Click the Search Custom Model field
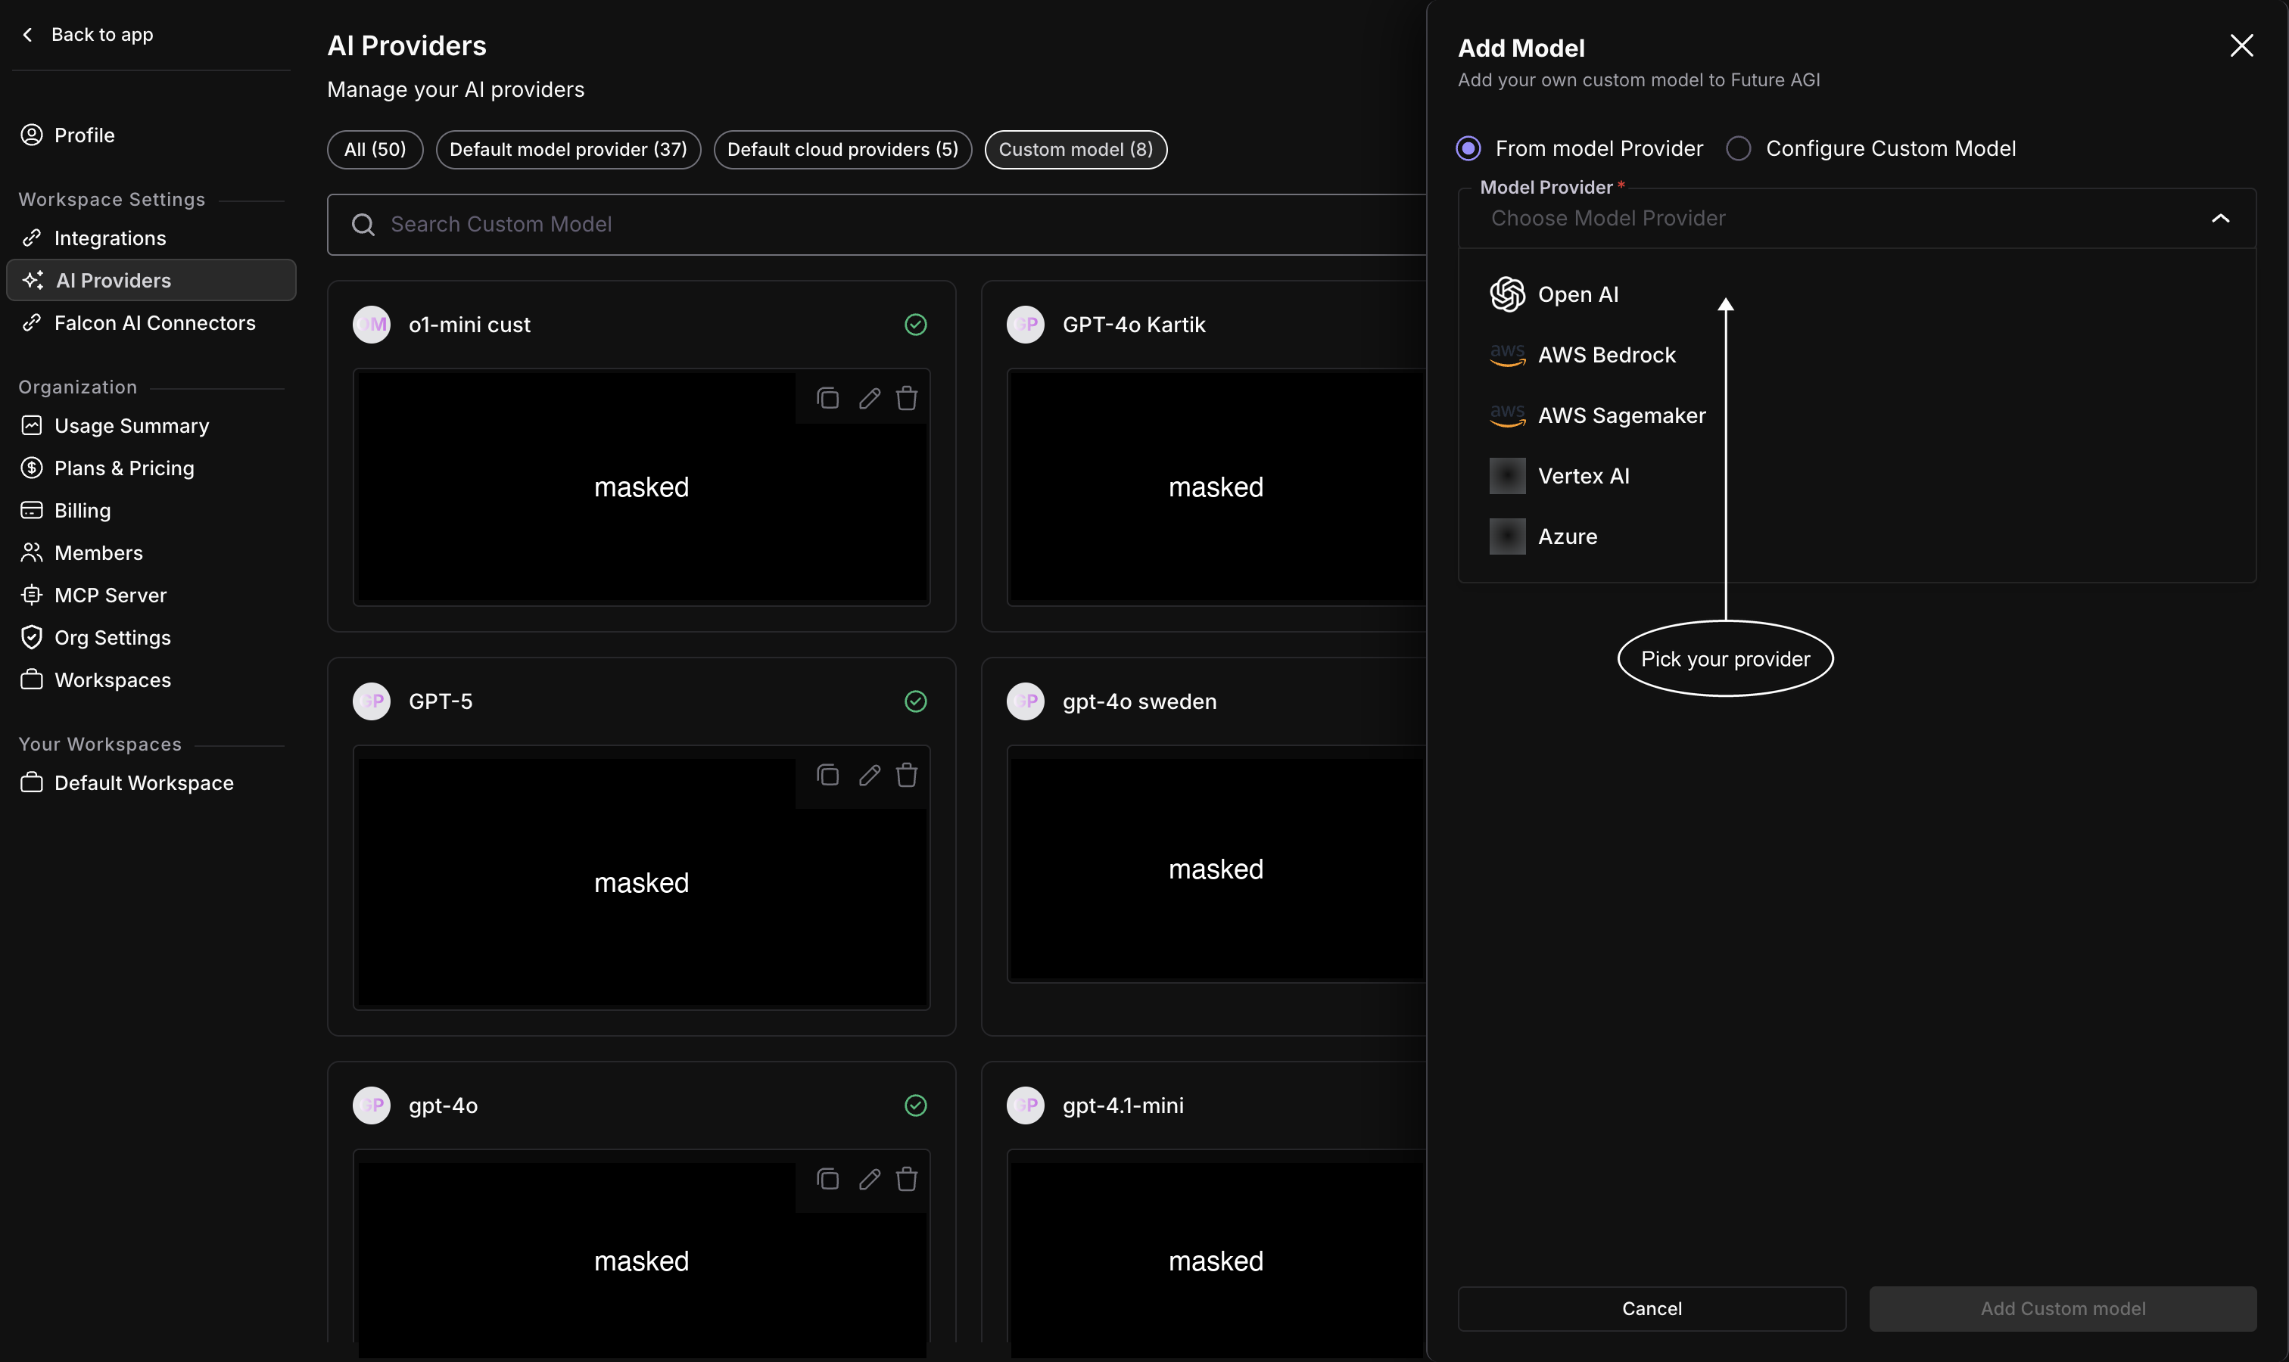2289x1362 pixels. coord(877,224)
